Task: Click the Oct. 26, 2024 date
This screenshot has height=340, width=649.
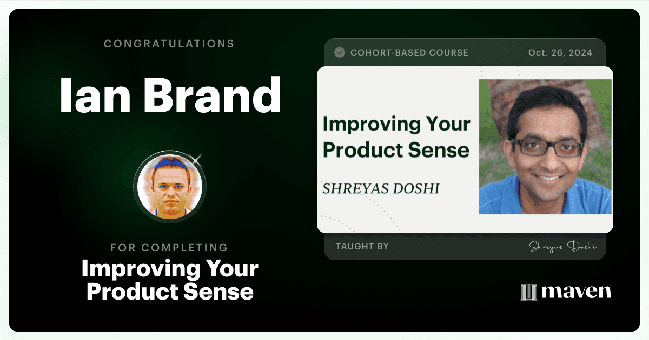Action: tap(560, 53)
